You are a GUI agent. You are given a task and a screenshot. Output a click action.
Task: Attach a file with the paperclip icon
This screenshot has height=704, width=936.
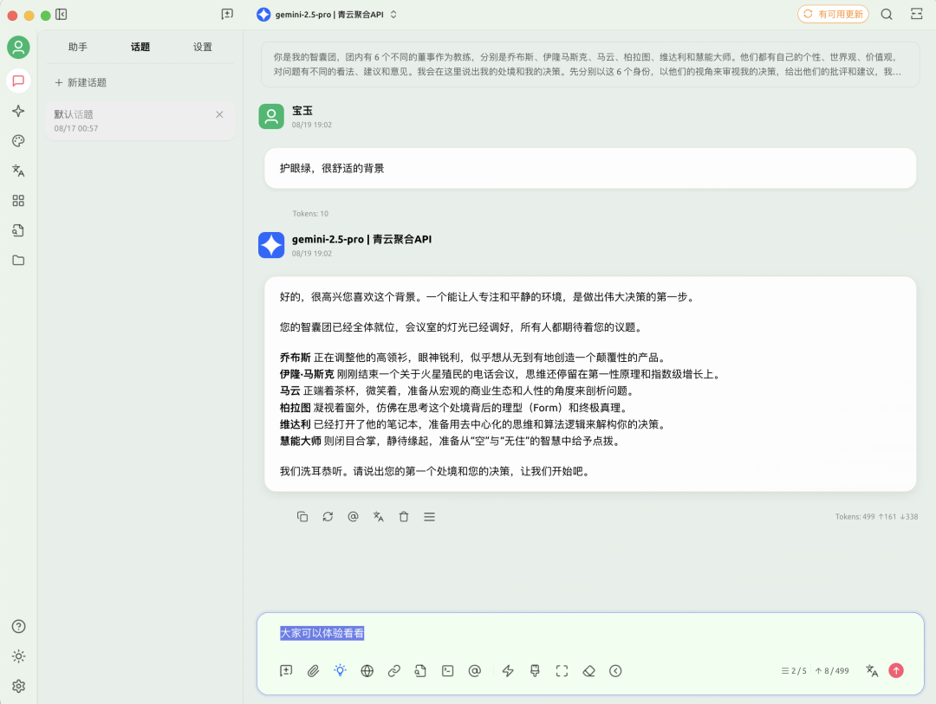click(313, 671)
